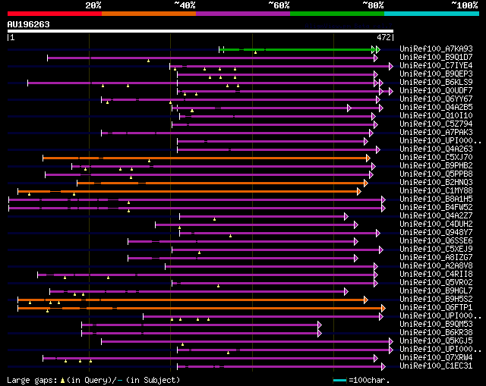Click the red 20% color legend segment
486x386 pixels.
[x=55, y=14]
